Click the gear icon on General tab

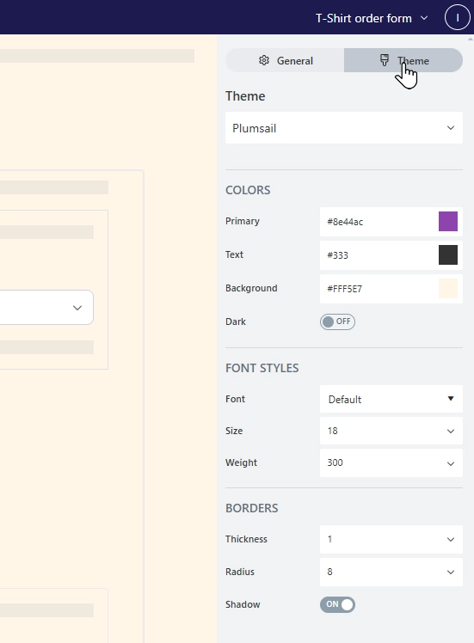(264, 61)
